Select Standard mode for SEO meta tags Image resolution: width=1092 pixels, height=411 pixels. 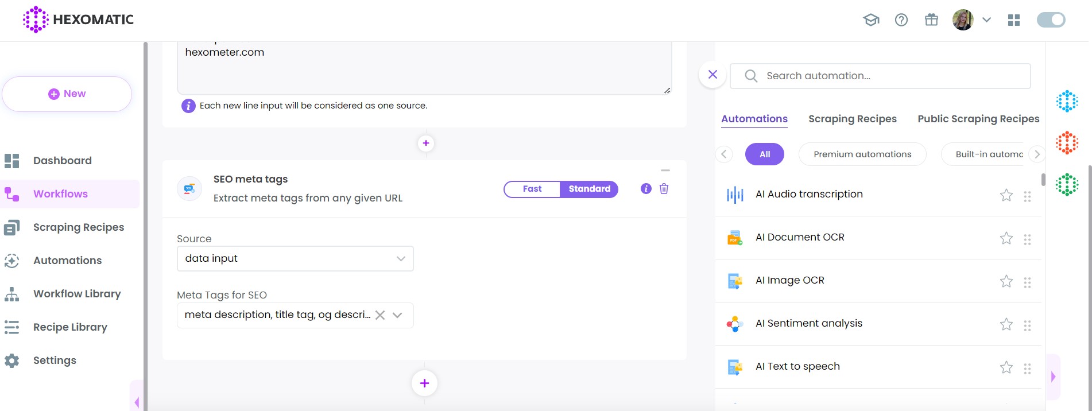tap(589, 189)
